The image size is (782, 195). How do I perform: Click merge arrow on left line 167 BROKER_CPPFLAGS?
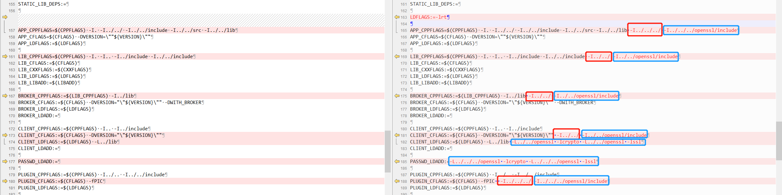(5, 96)
